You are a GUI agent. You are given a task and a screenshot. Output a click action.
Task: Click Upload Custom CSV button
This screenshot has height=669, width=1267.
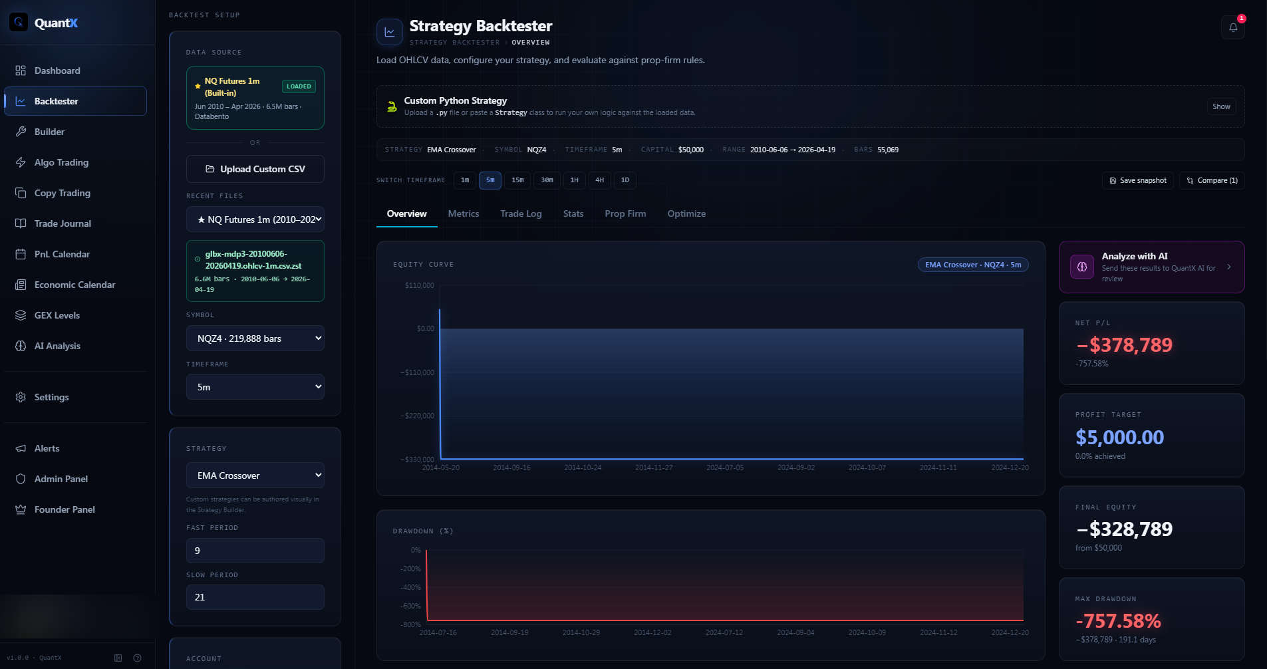tap(255, 169)
